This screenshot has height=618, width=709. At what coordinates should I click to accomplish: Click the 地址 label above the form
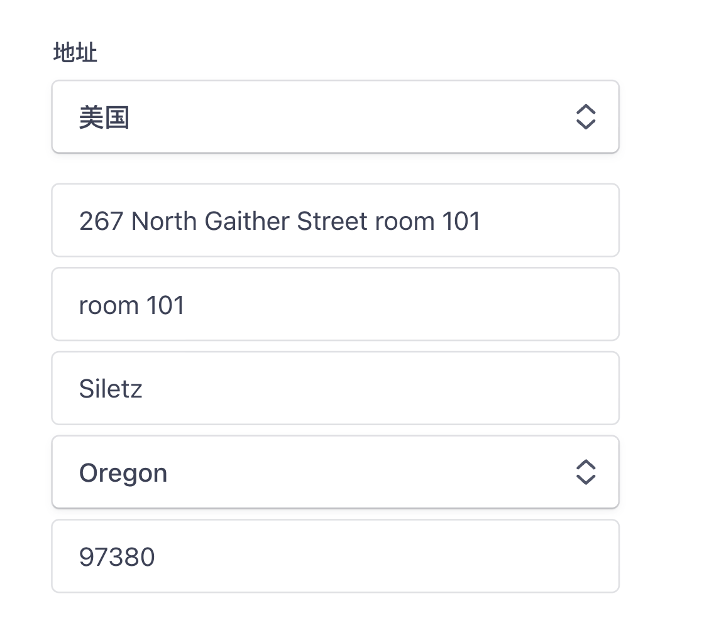75,54
